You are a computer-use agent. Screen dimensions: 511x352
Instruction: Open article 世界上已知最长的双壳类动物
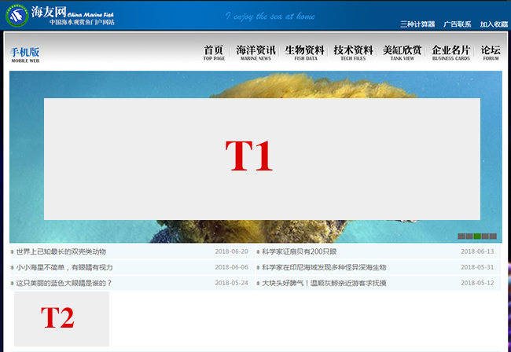pyautogui.click(x=61, y=251)
